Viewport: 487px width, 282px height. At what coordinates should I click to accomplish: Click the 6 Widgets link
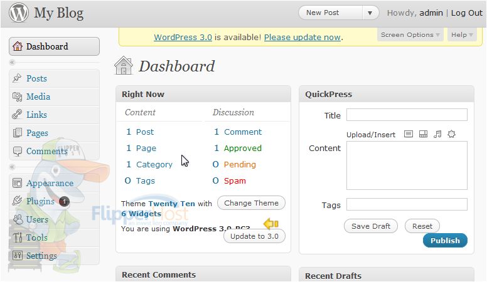(141, 214)
